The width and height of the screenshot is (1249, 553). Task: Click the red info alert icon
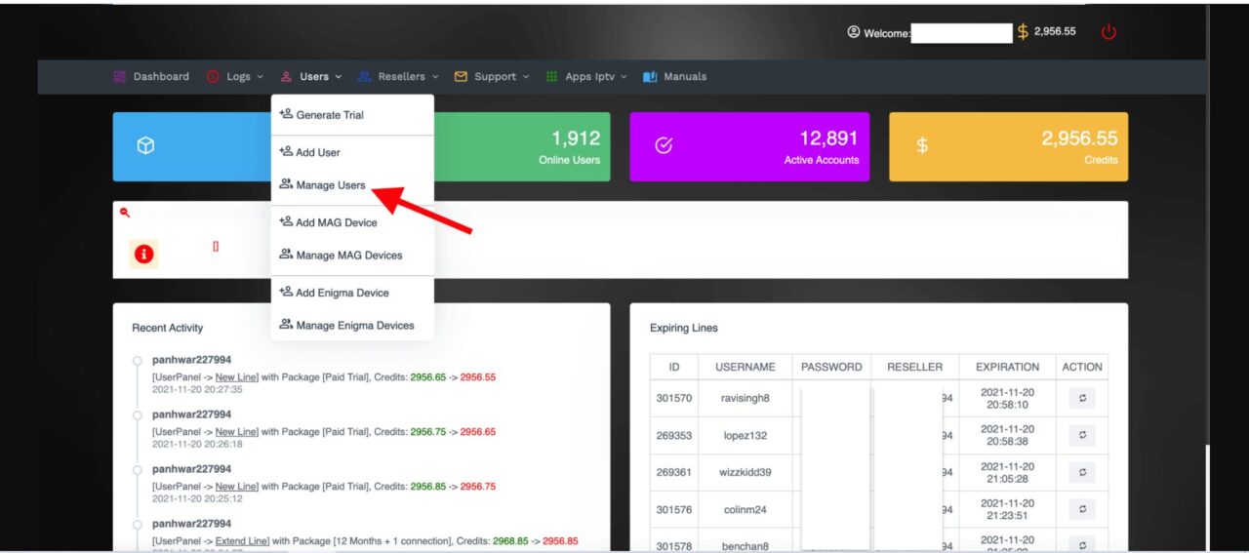pos(143,254)
